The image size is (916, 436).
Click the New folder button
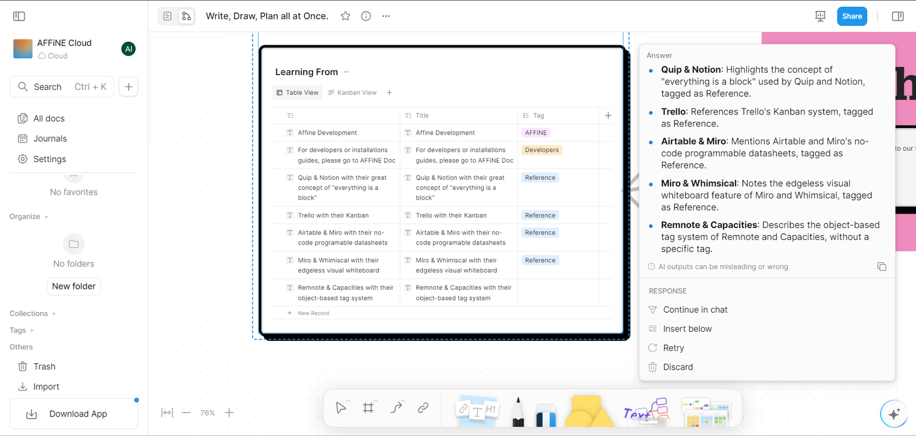(x=74, y=286)
